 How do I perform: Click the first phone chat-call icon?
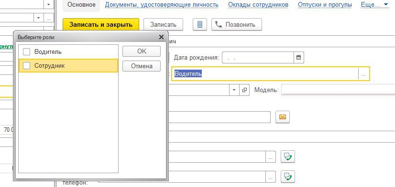point(288,156)
